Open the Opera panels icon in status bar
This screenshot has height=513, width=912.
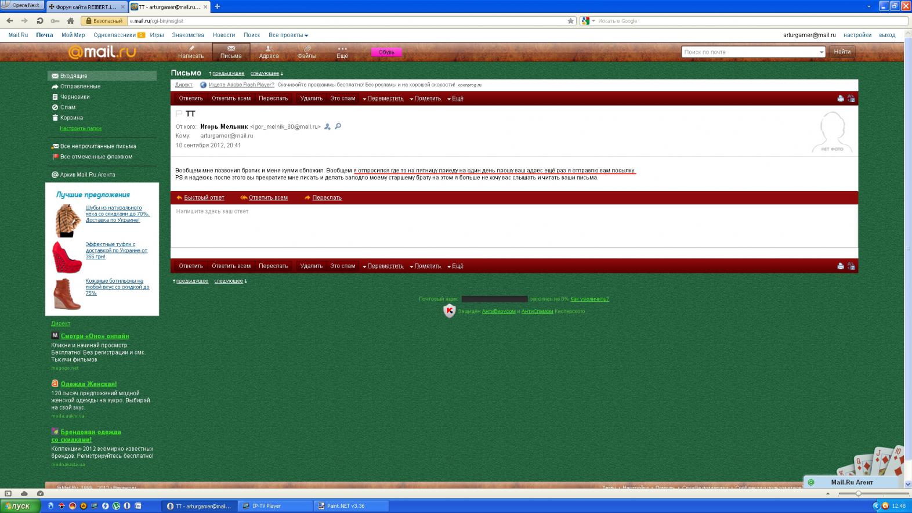[8, 493]
